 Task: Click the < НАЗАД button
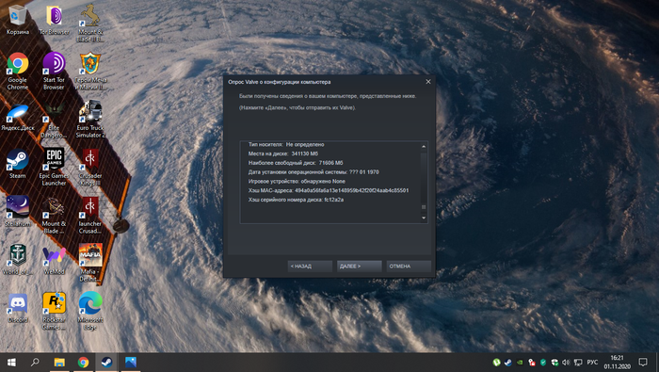310,267
